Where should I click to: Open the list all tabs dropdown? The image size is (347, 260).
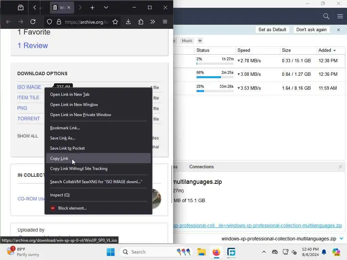tap(106, 7)
